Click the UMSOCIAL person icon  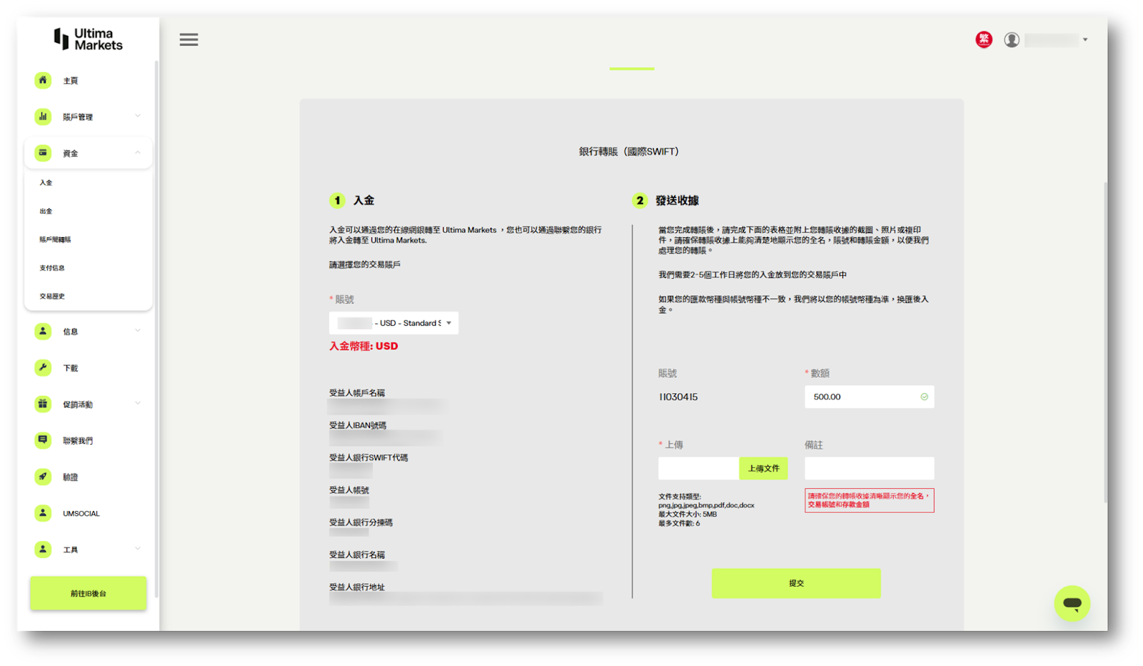click(x=43, y=513)
